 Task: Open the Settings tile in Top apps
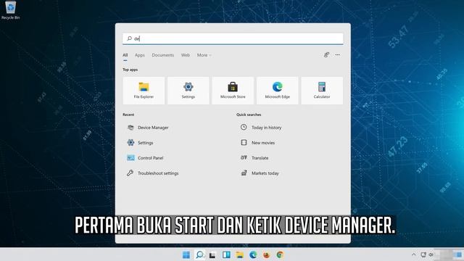[188, 91]
